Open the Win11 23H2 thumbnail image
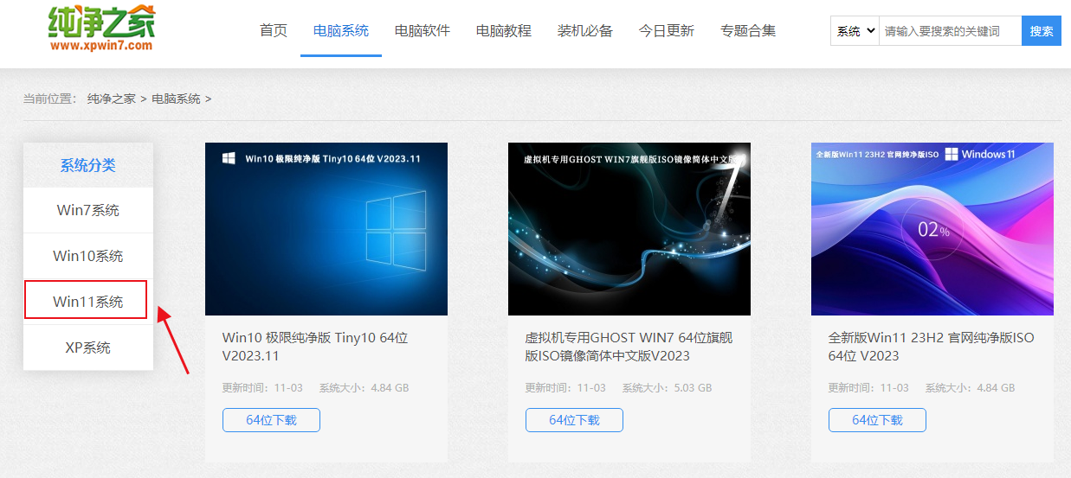Image resolution: width=1071 pixels, height=478 pixels. coord(932,229)
